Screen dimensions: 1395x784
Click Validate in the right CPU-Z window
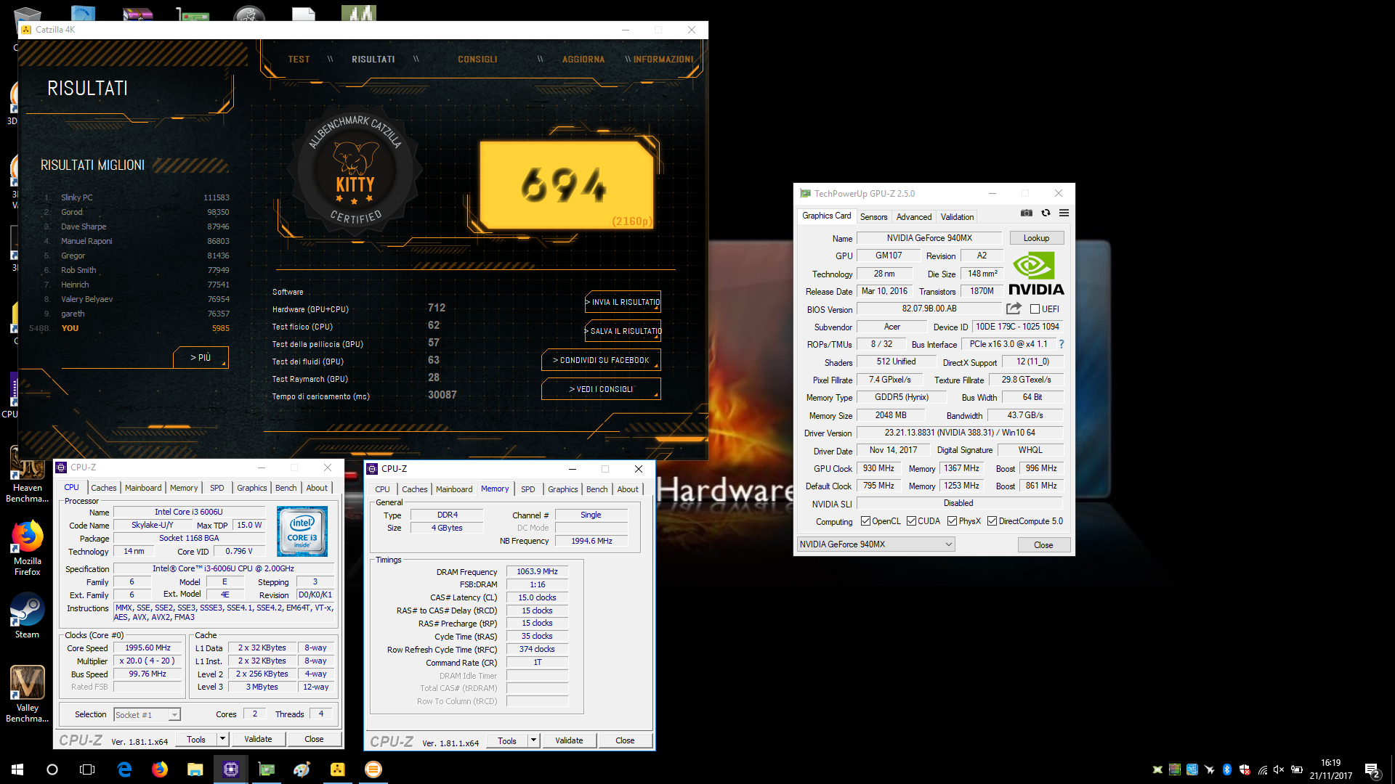569,740
